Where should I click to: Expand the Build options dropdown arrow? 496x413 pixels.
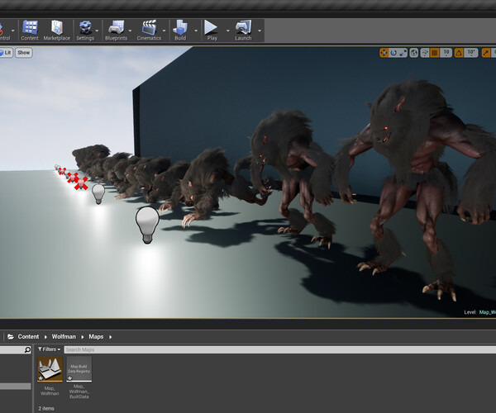tap(196, 31)
